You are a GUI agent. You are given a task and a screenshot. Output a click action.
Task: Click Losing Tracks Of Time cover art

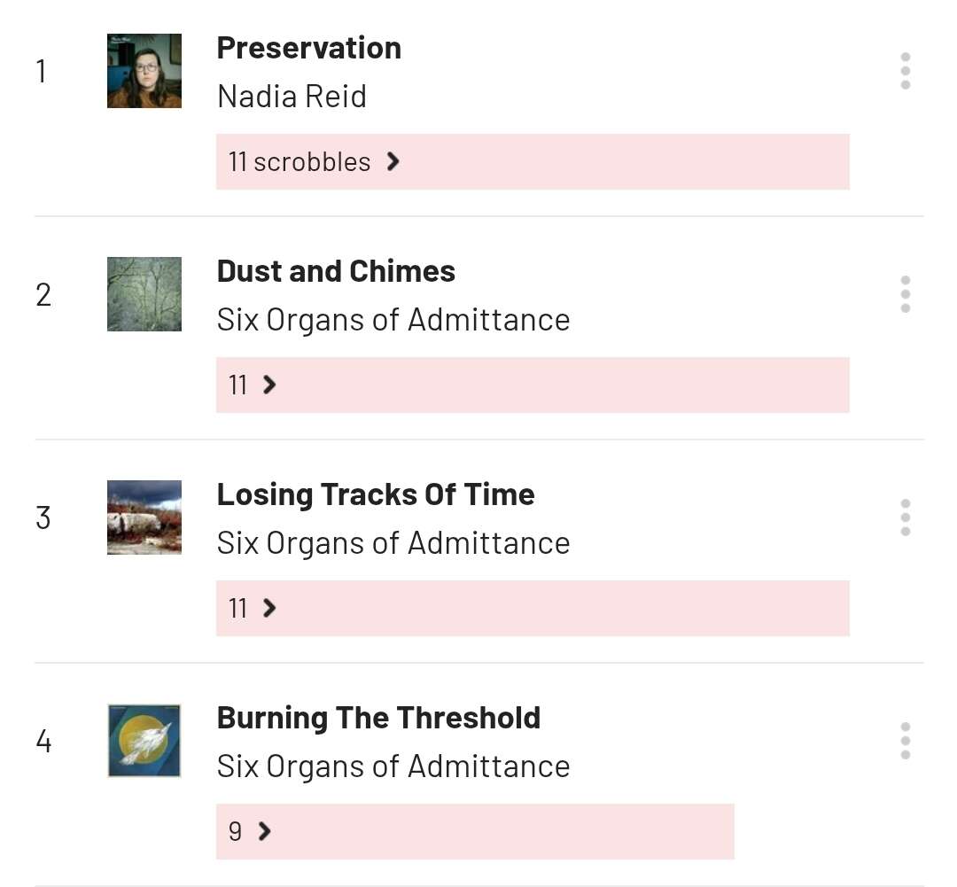click(144, 517)
